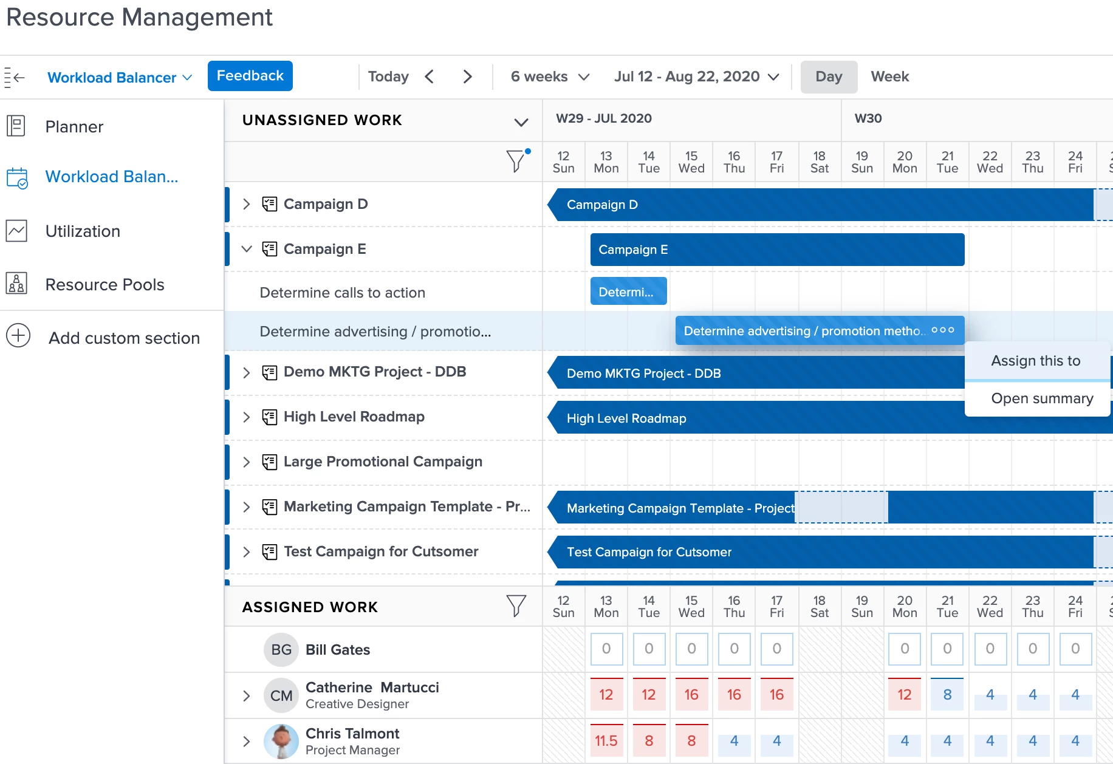Expand Catherine Martucci's assigned work
1113x764 pixels.
point(246,695)
